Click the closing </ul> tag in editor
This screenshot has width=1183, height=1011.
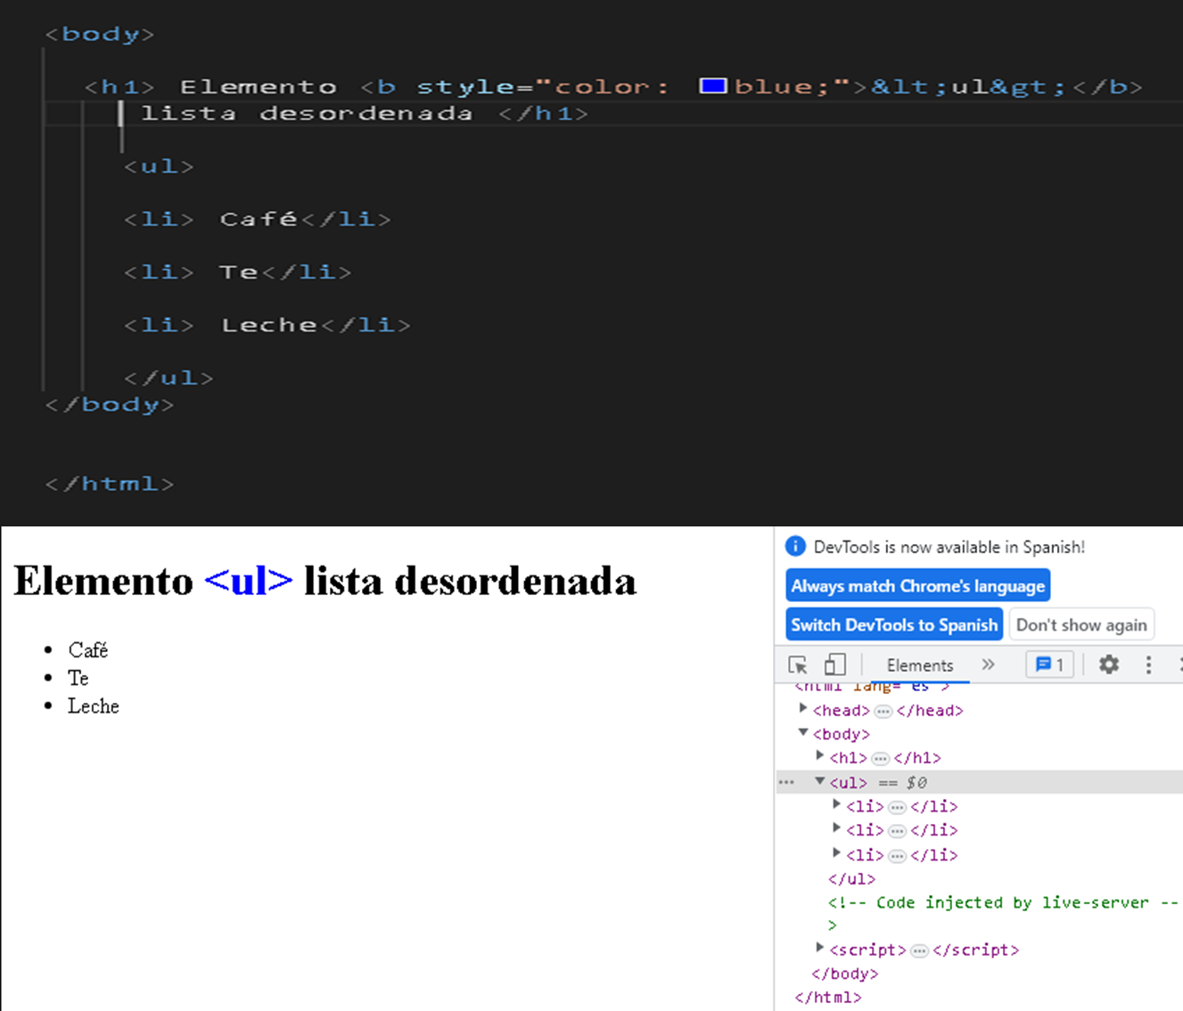(168, 378)
